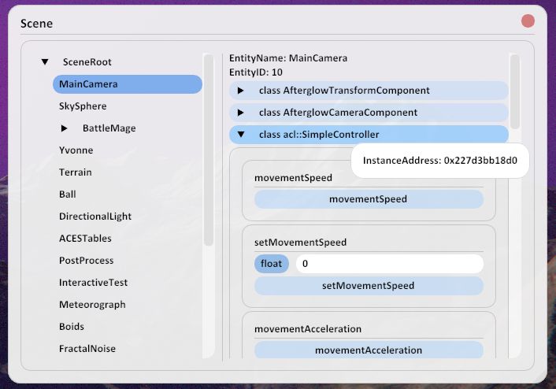Pick the Ball entity
This screenshot has height=389, width=556.
(67, 194)
